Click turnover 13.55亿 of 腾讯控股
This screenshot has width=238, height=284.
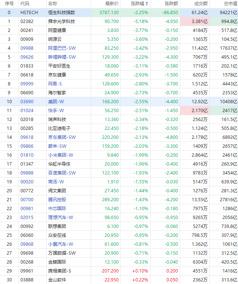click(x=200, y=200)
